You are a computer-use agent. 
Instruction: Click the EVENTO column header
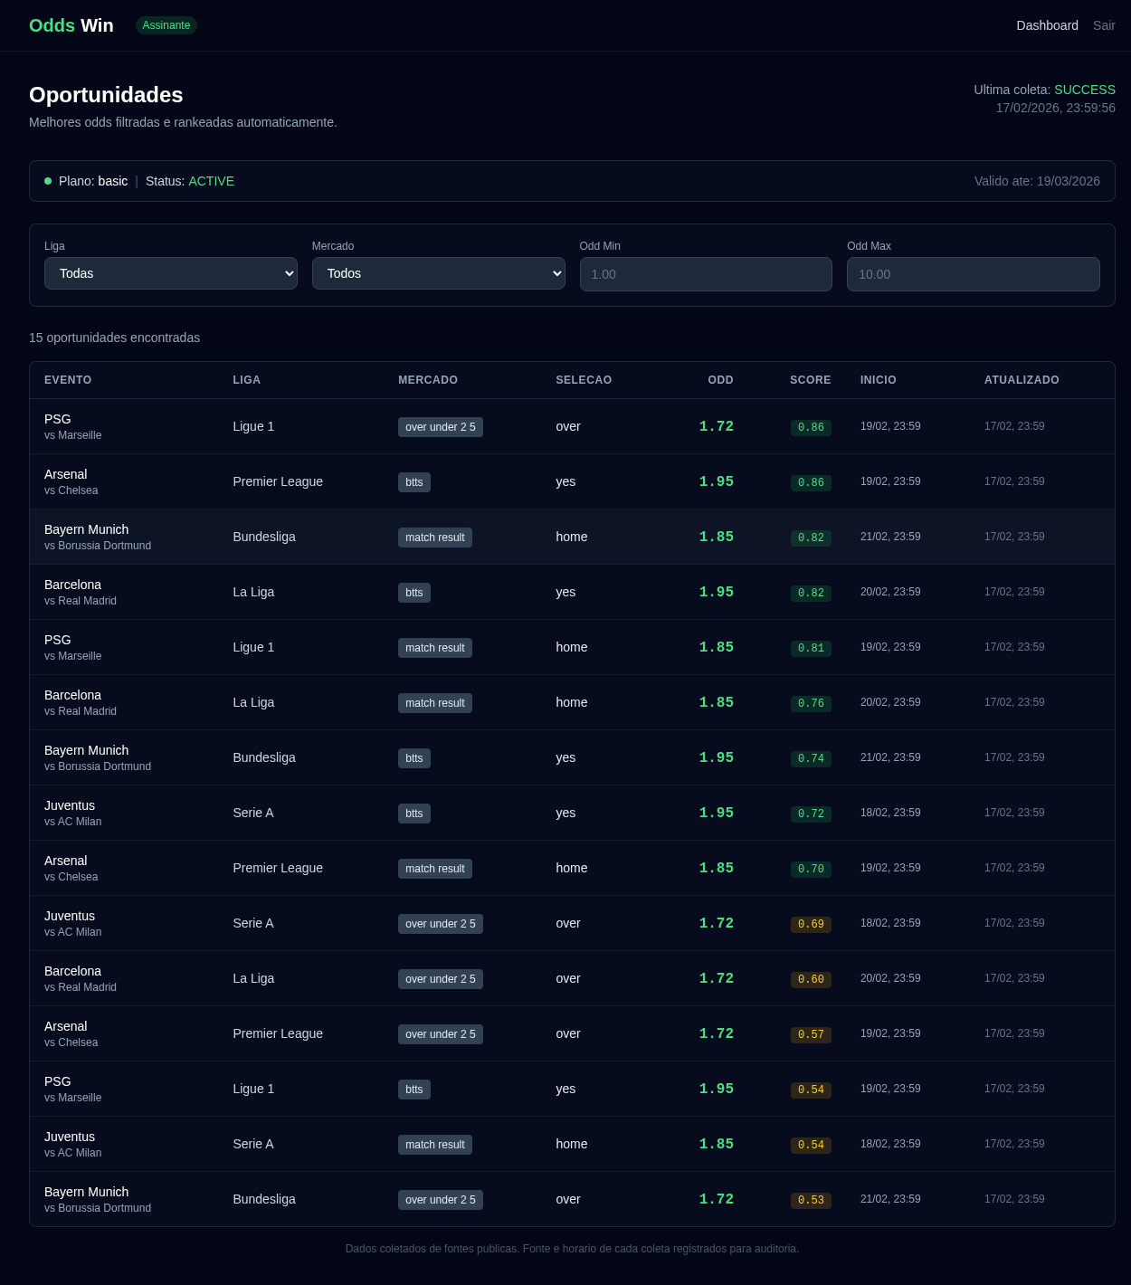(x=68, y=380)
